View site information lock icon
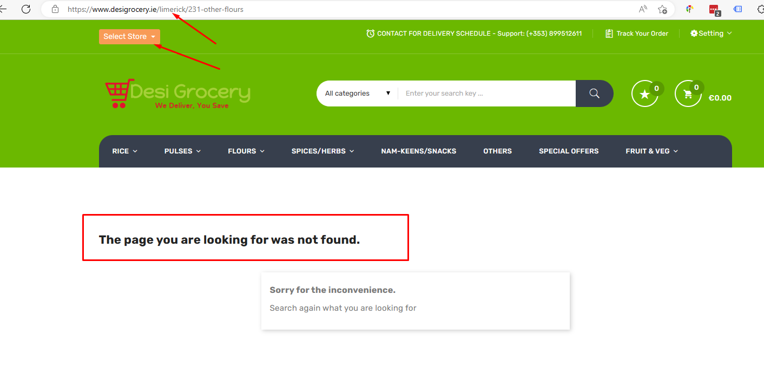The width and height of the screenshot is (764, 388). [x=55, y=9]
